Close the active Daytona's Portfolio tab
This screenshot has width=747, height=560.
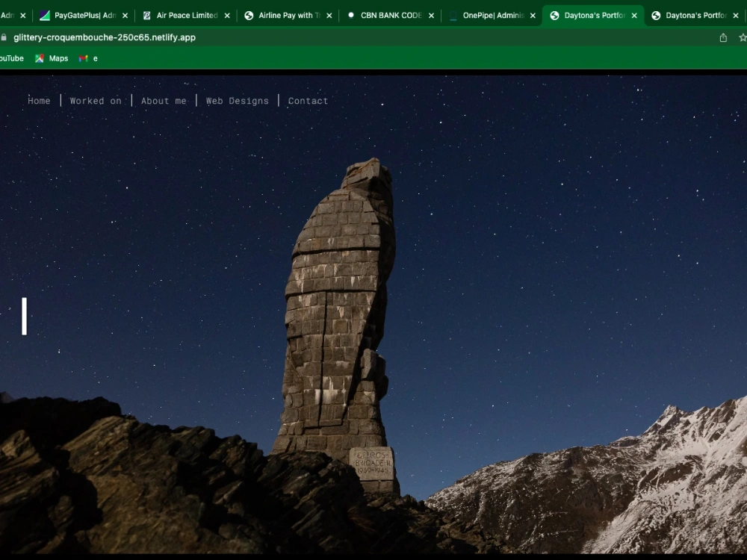point(634,16)
